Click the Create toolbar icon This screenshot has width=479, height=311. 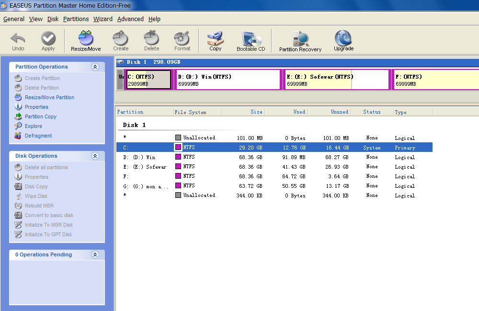[121, 38]
